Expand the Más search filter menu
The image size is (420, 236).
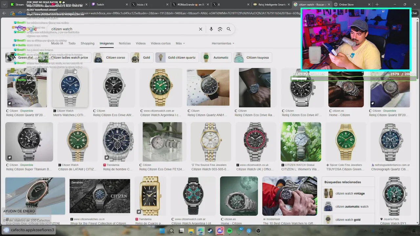tap(180, 43)
